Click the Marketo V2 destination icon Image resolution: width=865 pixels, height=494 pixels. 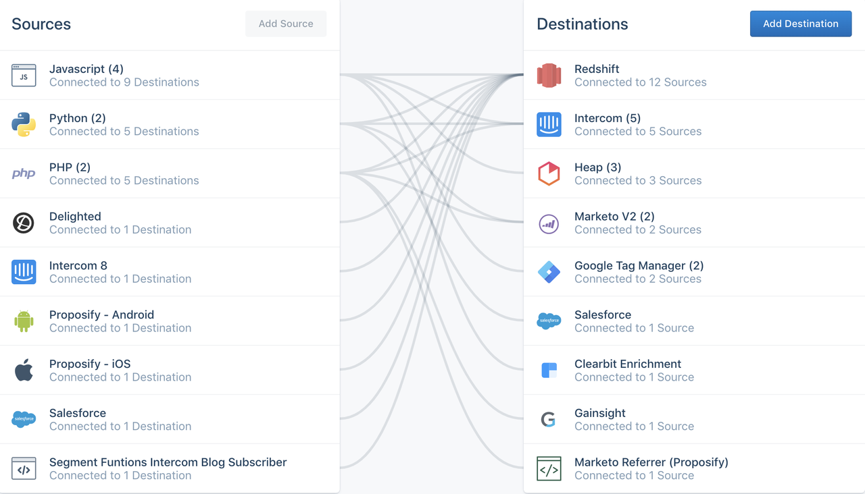(549, 223)
